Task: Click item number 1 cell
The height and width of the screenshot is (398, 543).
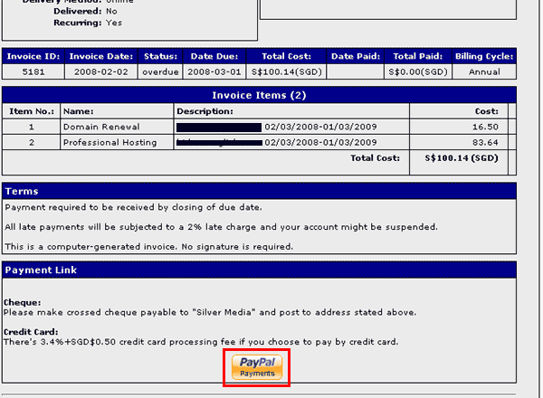Action: 31,127
